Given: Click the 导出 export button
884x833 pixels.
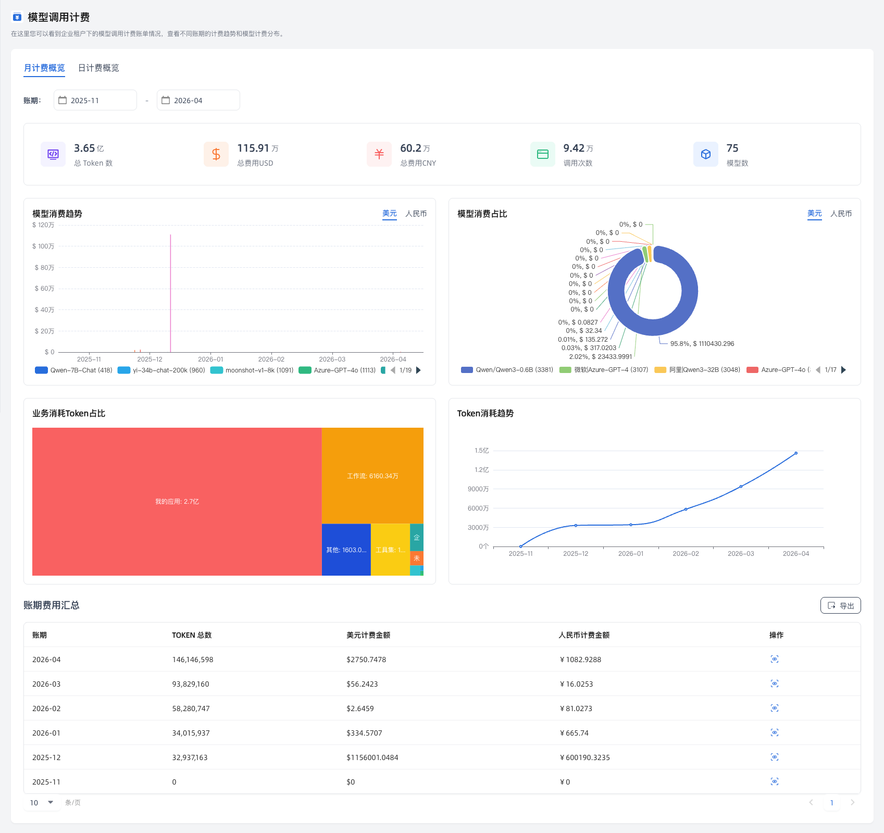Looking at the screenshot, I should click(x=840, y=605).
